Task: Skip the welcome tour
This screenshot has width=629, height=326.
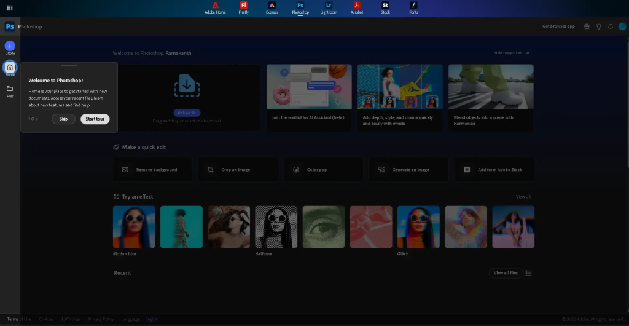Action: point(63,119)
